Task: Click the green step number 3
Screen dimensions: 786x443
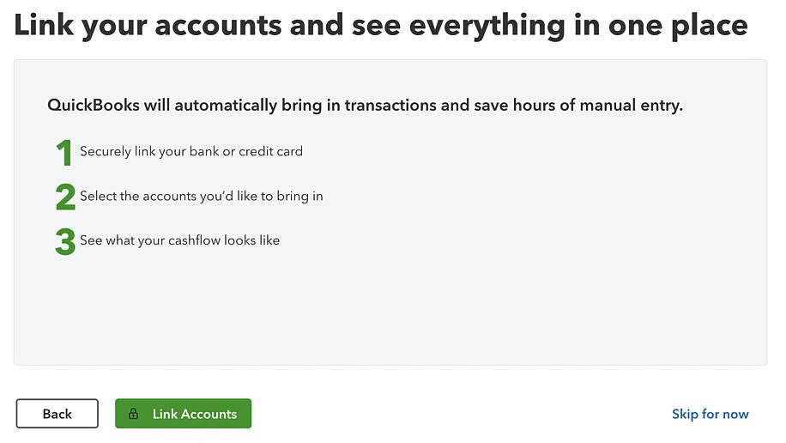Action: (x=65, y=241)
